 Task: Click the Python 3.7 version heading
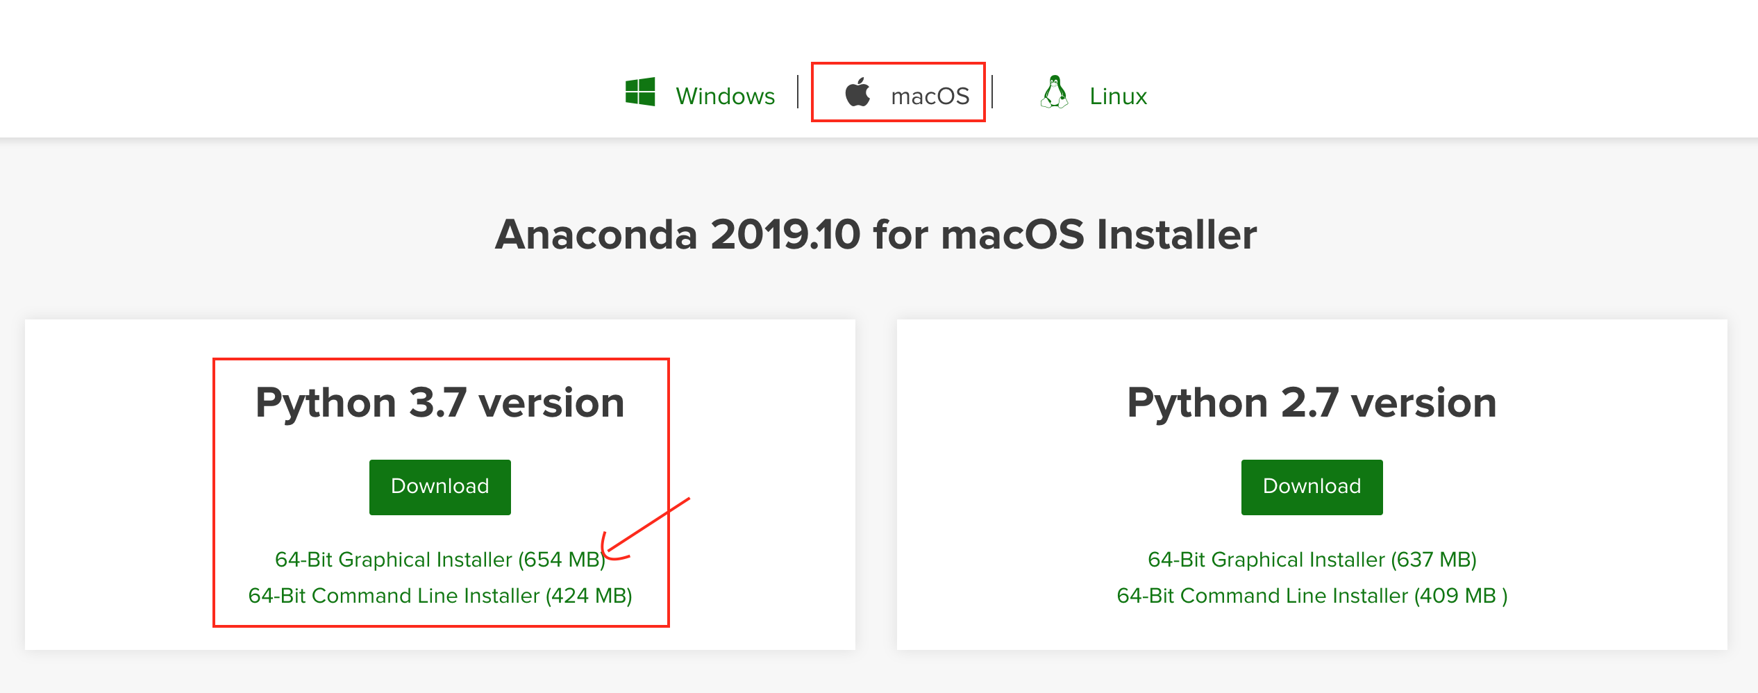439,403
